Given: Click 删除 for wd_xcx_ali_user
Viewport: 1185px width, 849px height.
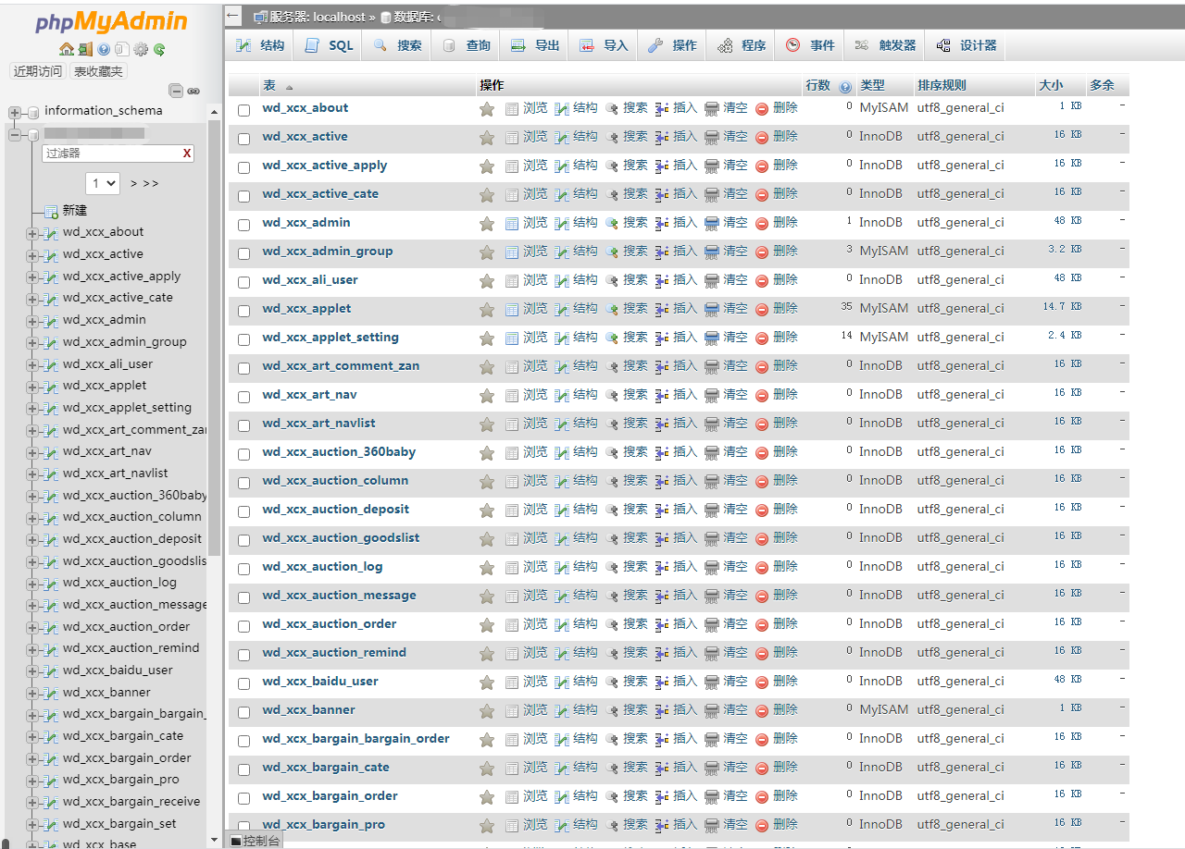Looking at the screenshot, I should pos(777,280).
